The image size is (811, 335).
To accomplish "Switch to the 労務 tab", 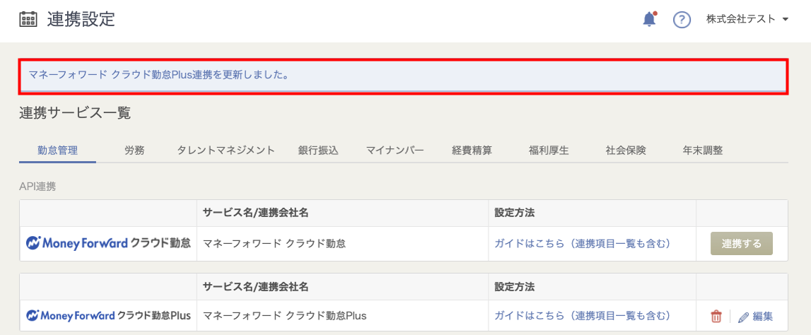I will [x=134, y=150].
